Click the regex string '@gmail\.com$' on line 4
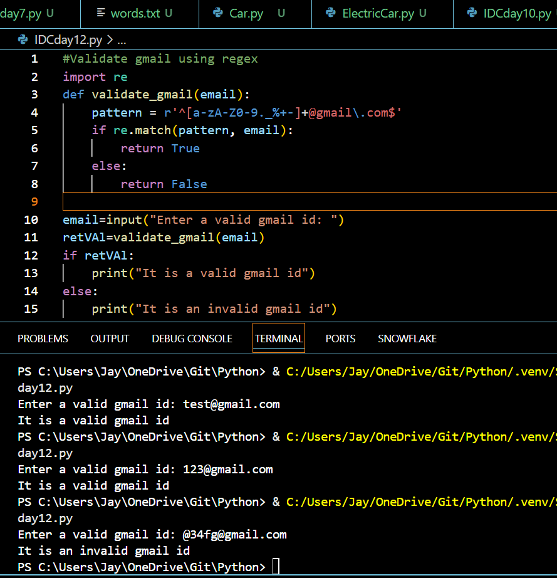Image resolution: width=557 pixels, height=578 pixels. (352, 112)
